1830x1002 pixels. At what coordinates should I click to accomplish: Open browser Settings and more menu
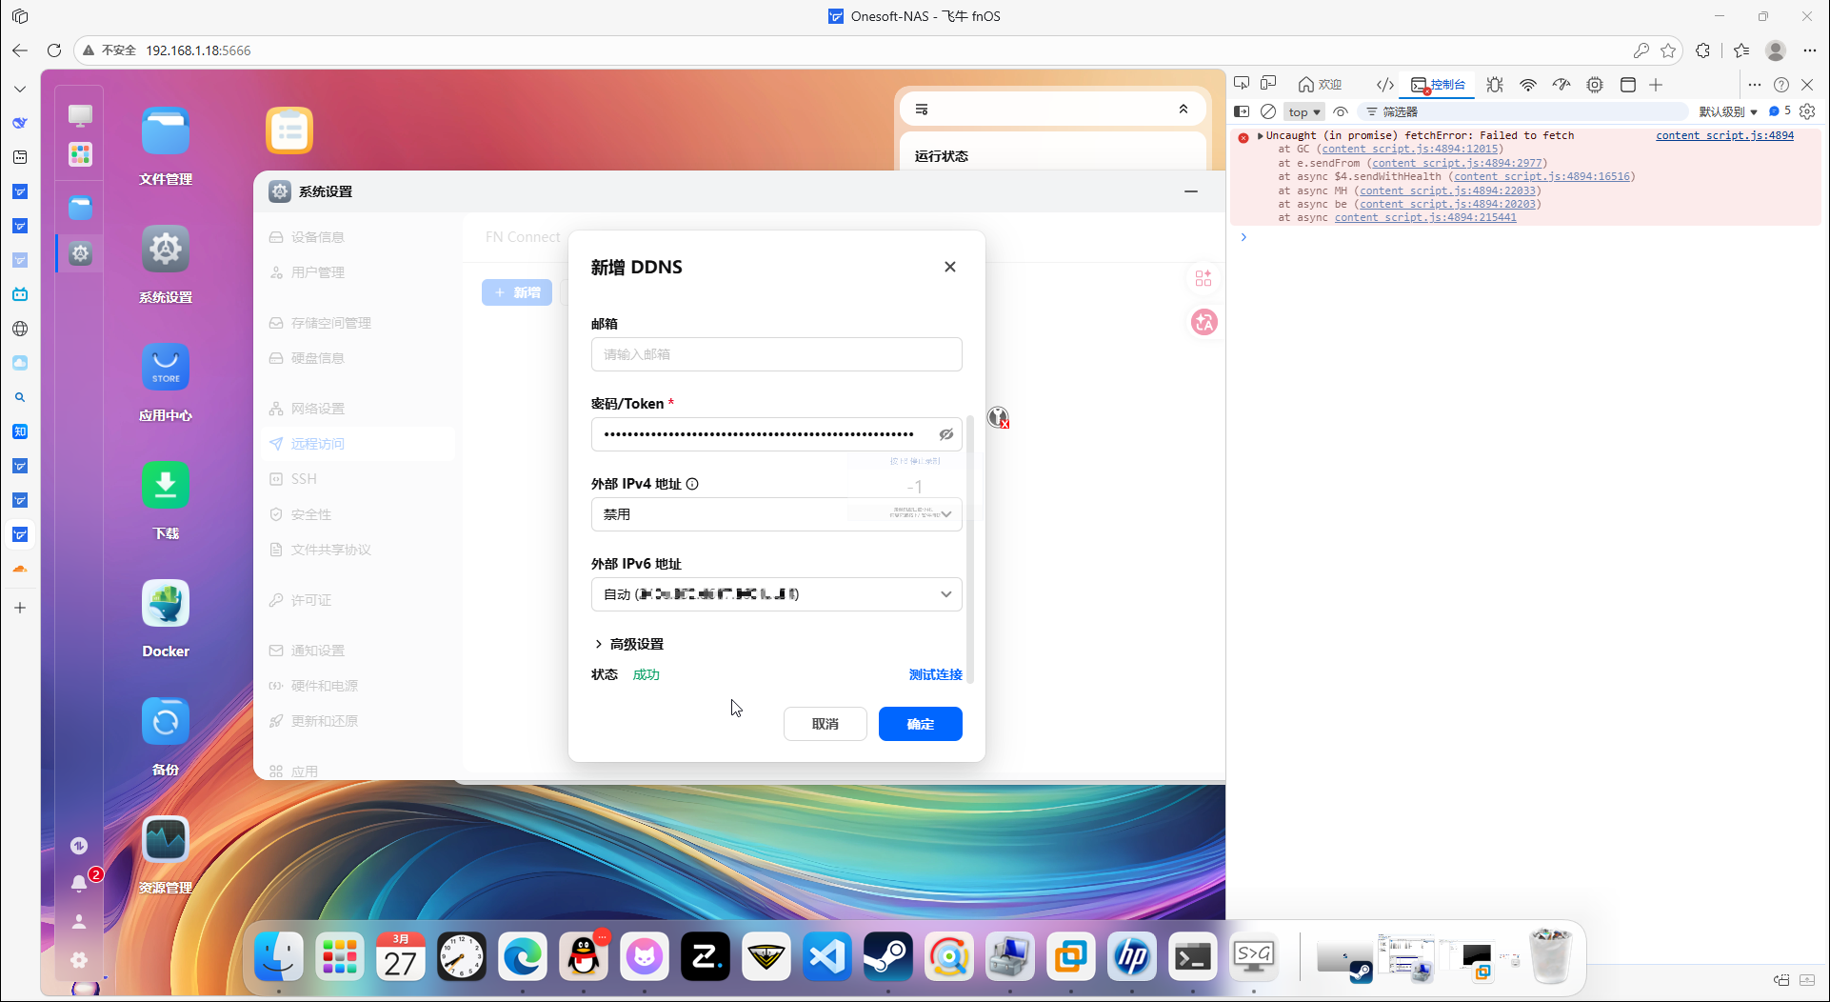coord(1810,50)
